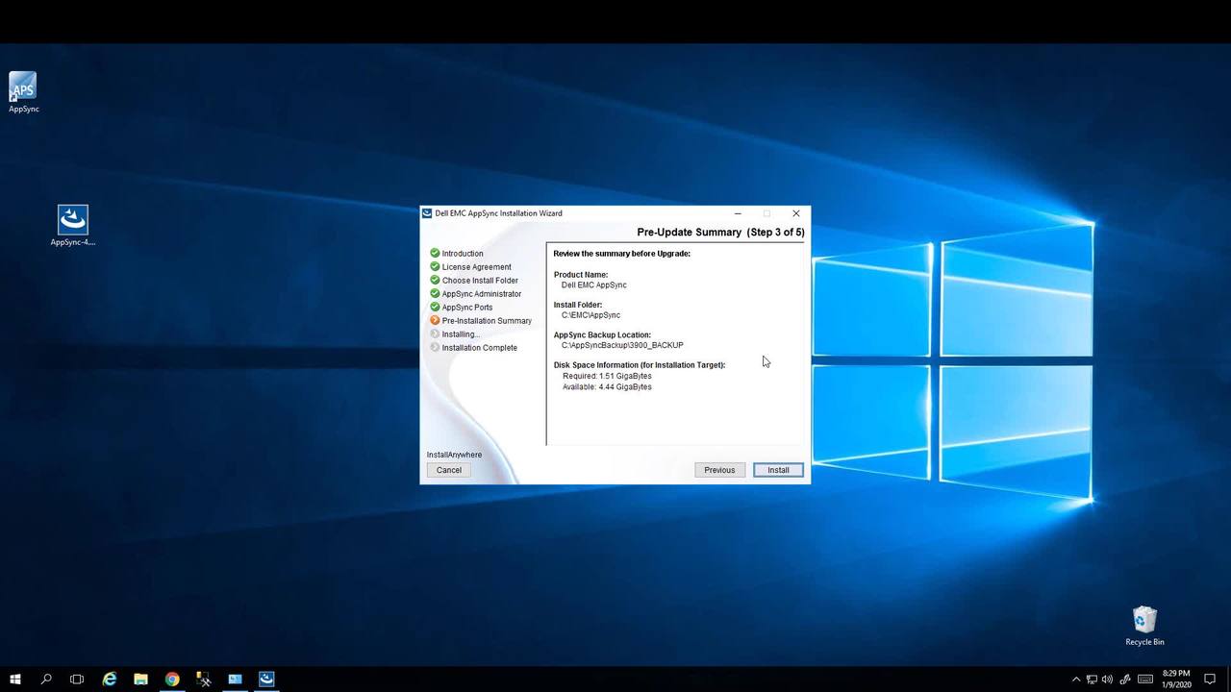
Task: Click the 'Installation Complete' step label
Action: (480, 348)
